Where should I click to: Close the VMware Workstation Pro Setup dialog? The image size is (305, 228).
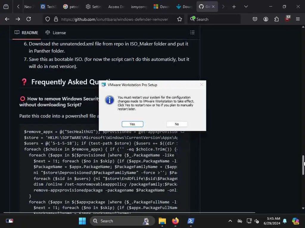(202, 85)
